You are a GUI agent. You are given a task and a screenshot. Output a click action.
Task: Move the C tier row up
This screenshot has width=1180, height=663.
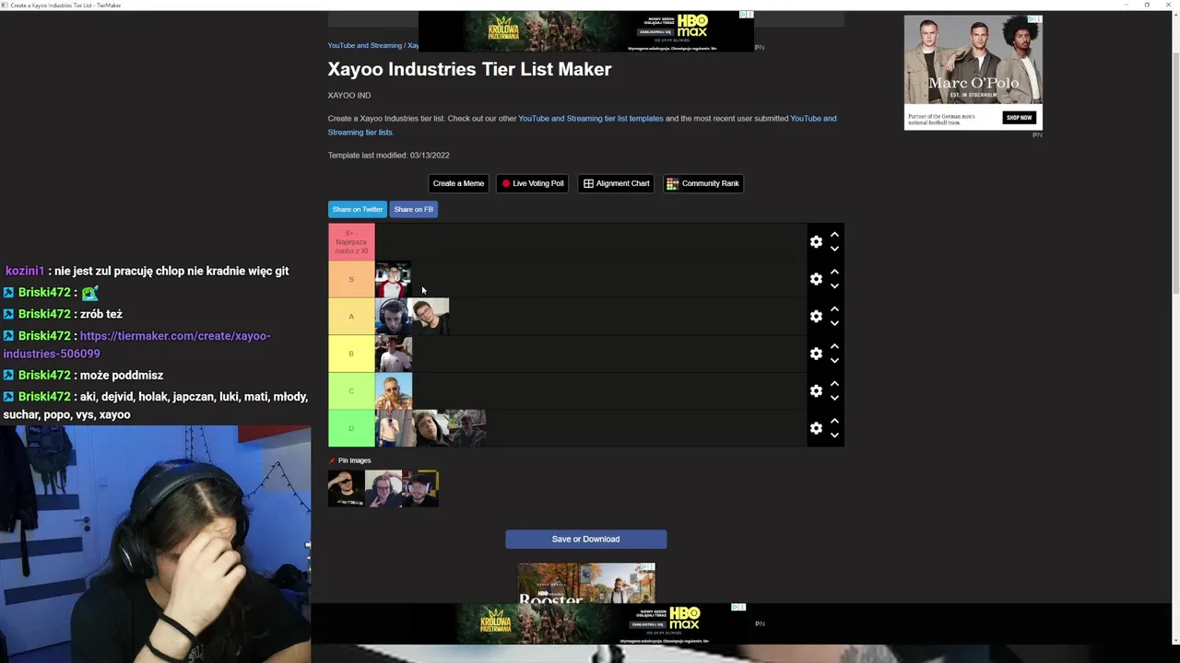pyautogui.click(x=834, y=384)
